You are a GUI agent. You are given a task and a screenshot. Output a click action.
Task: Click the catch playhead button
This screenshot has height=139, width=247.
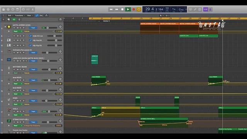46,15
